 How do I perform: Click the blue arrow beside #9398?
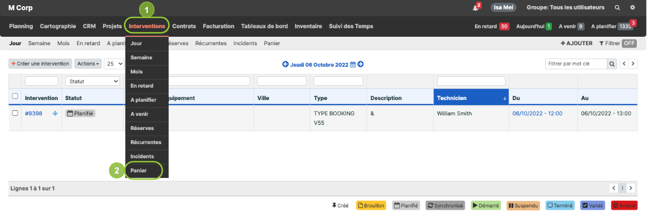click(55, 114)
